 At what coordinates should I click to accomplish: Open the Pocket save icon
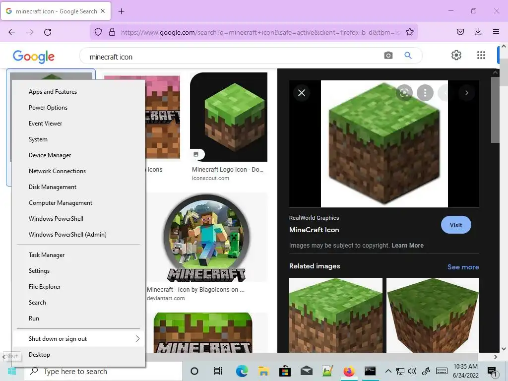[x=460, y=32]
